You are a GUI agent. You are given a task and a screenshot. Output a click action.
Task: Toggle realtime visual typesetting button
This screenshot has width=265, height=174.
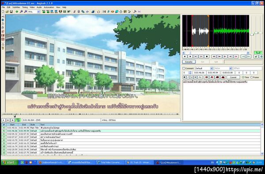[3, 44]
